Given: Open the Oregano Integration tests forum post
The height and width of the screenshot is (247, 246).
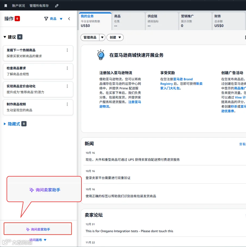Looking at the screenshot, I should pyautogui.click(x=129, y=231).
